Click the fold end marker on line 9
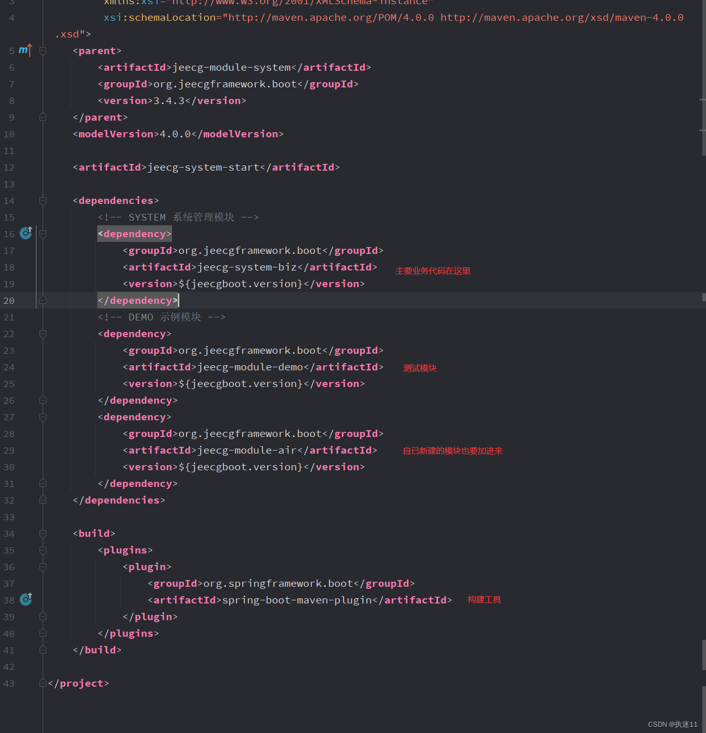 (x=43, y=117)
